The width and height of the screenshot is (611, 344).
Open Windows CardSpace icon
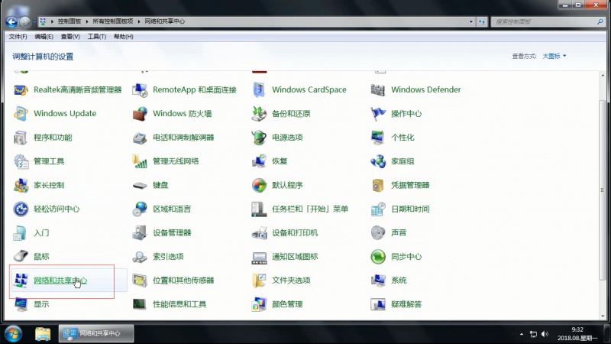coord(259,90)
